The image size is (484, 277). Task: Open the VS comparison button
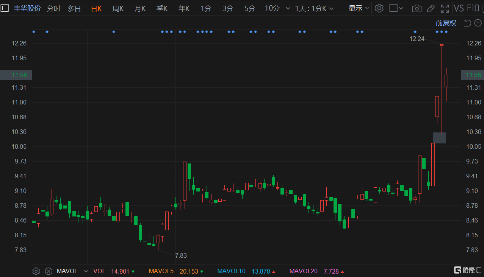coord(459,8)
